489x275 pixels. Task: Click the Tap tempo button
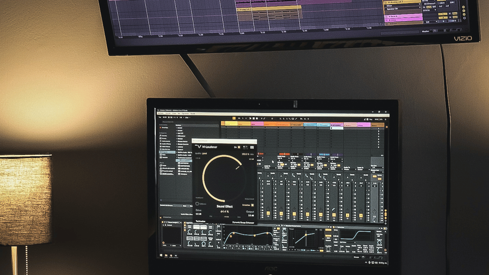coord(160,117)
